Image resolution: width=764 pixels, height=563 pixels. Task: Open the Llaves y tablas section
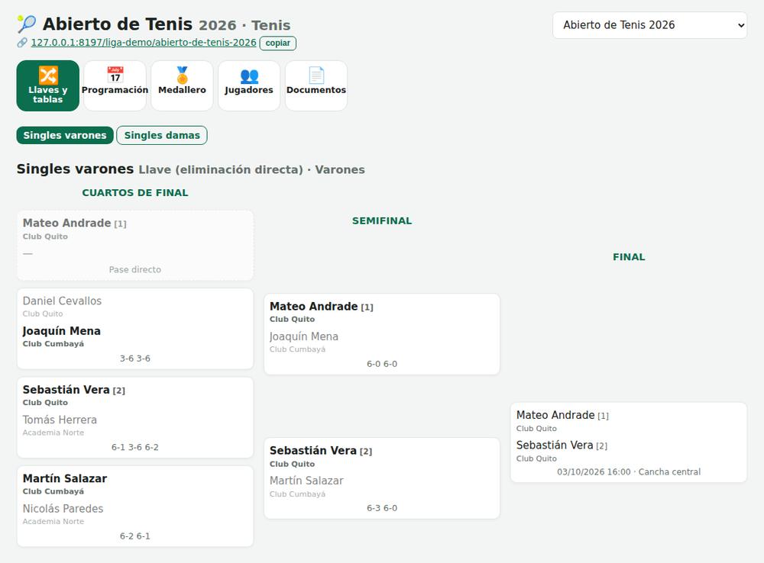[47, 85]
